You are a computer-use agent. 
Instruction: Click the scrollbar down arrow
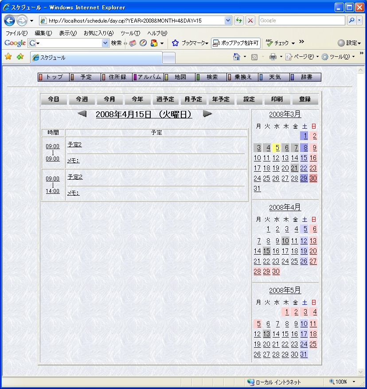tap(360, 372)
